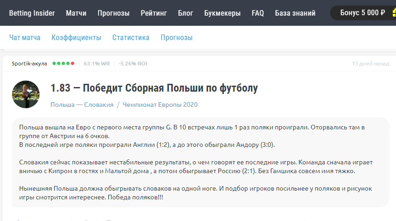Click the prediction title 1.83 — Победит Сборная Польши
Screen dimensions: 396x221
pyautogui.click(x=154, y=88)
